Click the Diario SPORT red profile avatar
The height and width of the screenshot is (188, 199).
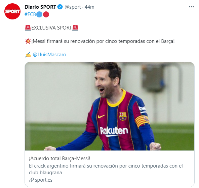point(12,11)
